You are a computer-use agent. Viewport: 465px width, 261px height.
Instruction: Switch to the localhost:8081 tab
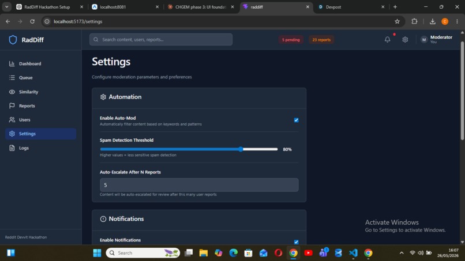point(125,7)
